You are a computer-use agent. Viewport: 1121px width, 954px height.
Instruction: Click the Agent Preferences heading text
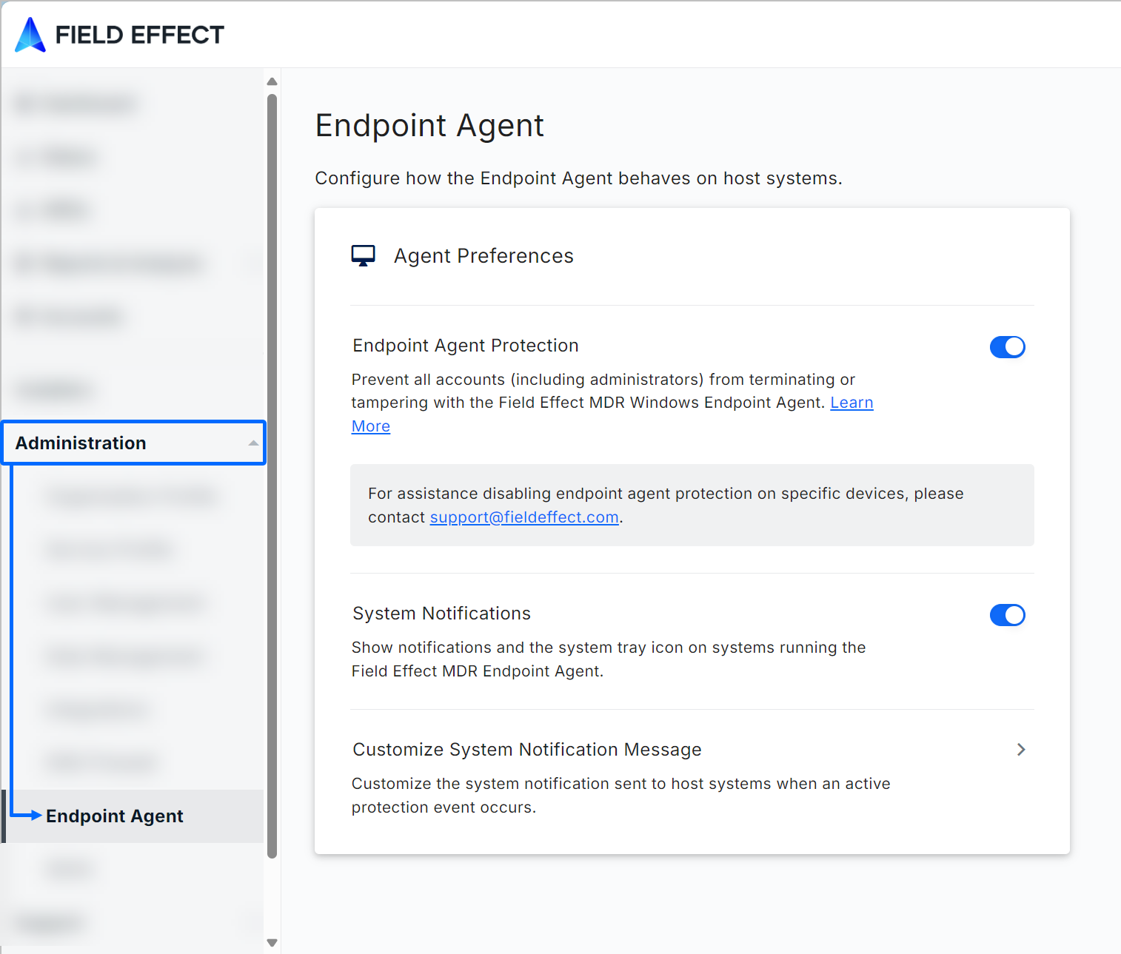click(483, 256)
